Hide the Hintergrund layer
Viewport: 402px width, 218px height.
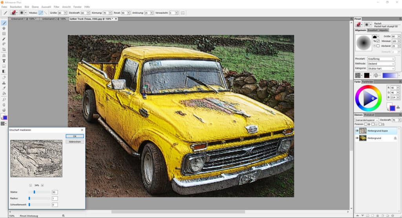357,138
